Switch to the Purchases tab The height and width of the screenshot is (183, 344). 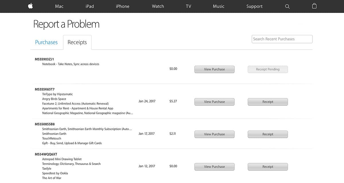point(46,42)
